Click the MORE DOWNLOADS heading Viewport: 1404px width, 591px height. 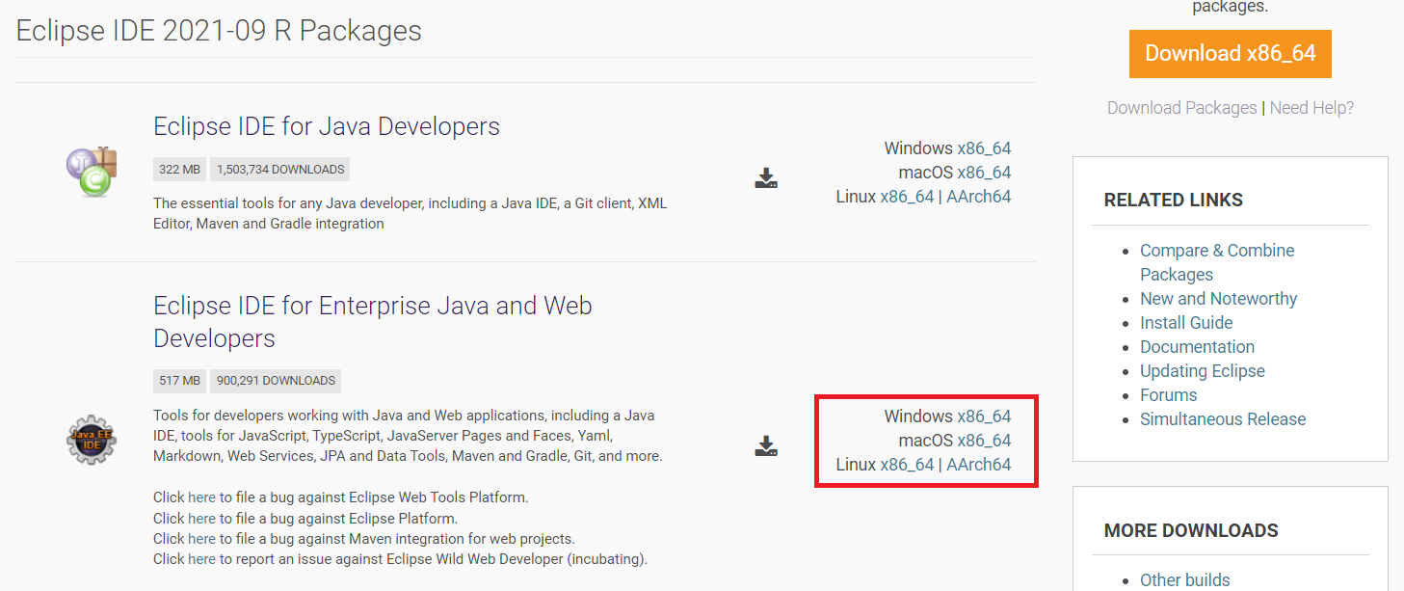click(x=1191, y=531)
